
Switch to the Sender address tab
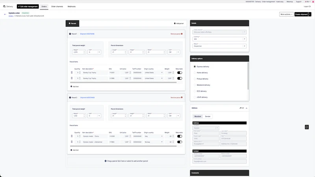pos(208,116)
